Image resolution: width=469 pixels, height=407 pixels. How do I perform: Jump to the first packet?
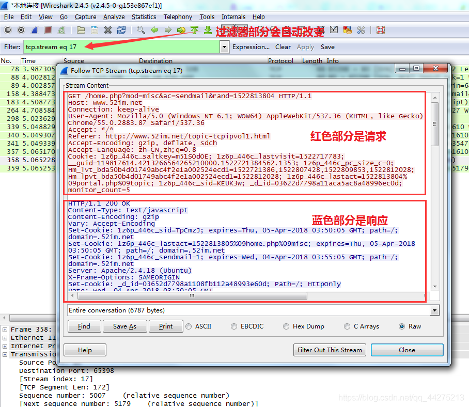194,30
